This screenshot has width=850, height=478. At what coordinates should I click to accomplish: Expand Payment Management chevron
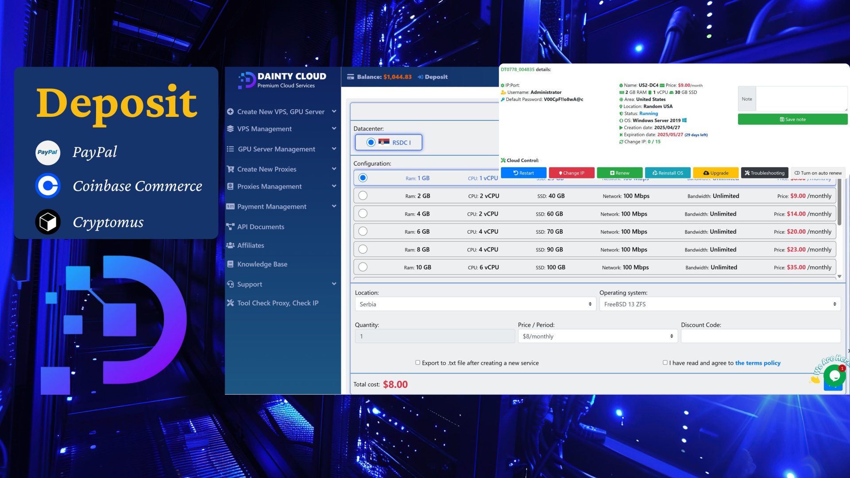pyautogui.click(x=334, y=206)
